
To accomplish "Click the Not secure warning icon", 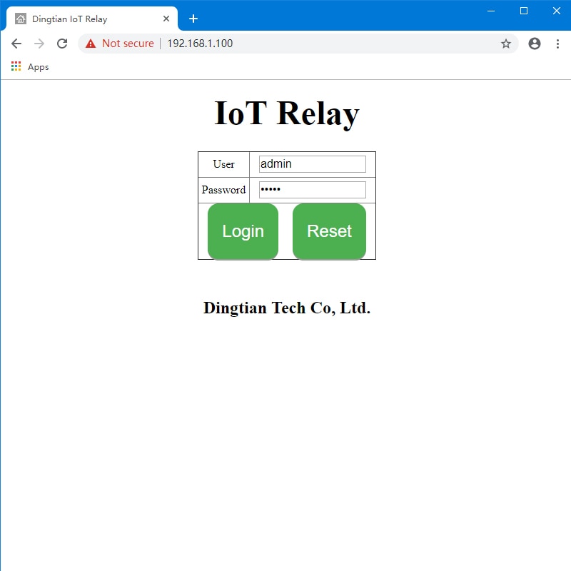I will click(91, 44).
